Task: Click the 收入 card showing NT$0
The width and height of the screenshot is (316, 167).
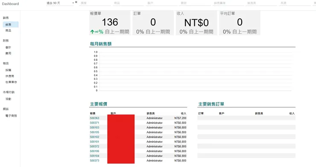Action: pos(196,23)
